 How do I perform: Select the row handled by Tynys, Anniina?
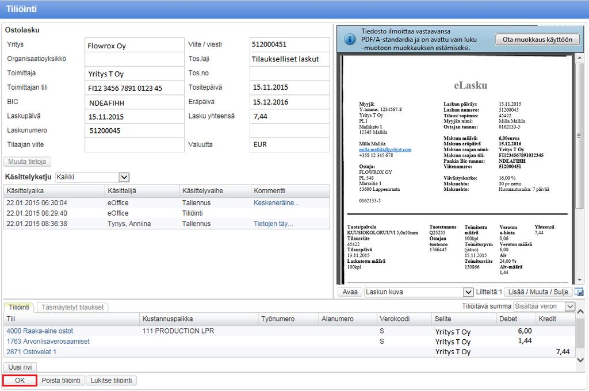167,224
